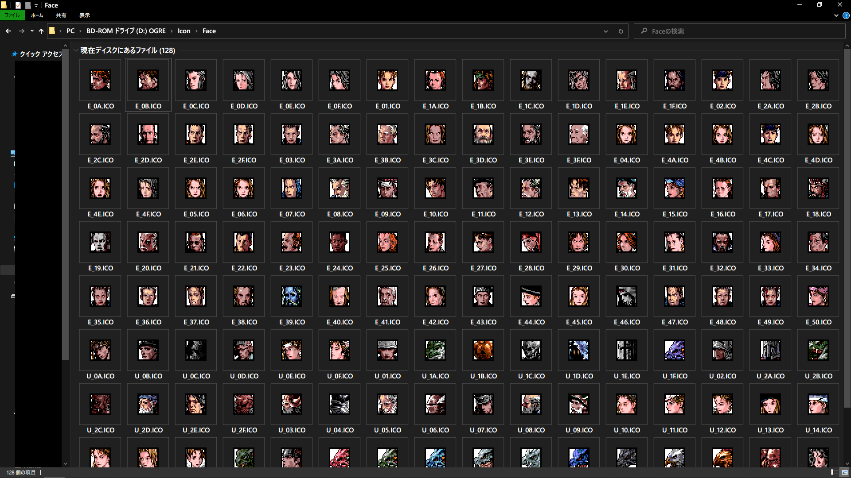Select the U_1A.ICO green lizard icon

click(x=435, y=351)
